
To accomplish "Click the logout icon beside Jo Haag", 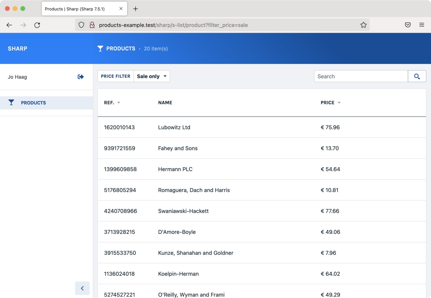I will [81, 77].
